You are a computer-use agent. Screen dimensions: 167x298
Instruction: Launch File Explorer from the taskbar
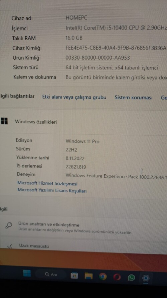point(89,276)
